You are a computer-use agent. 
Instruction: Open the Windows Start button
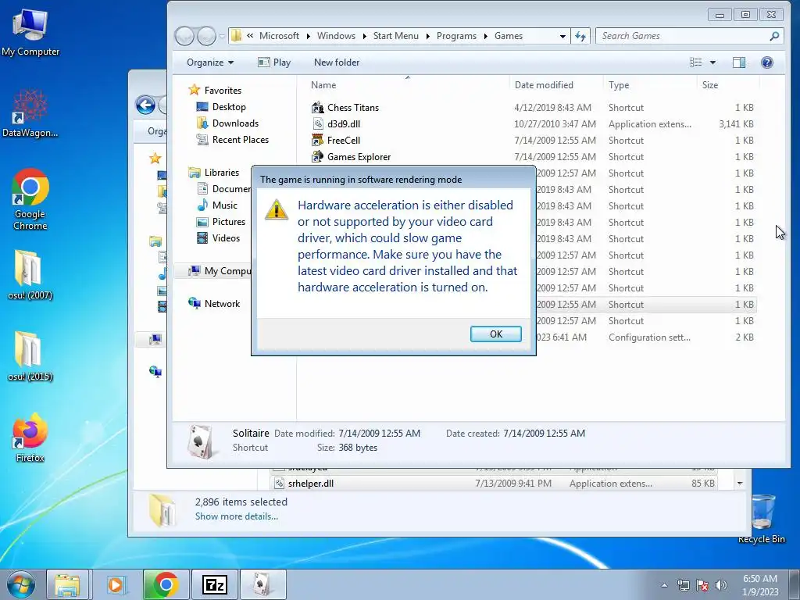click(x=21, y=584)
